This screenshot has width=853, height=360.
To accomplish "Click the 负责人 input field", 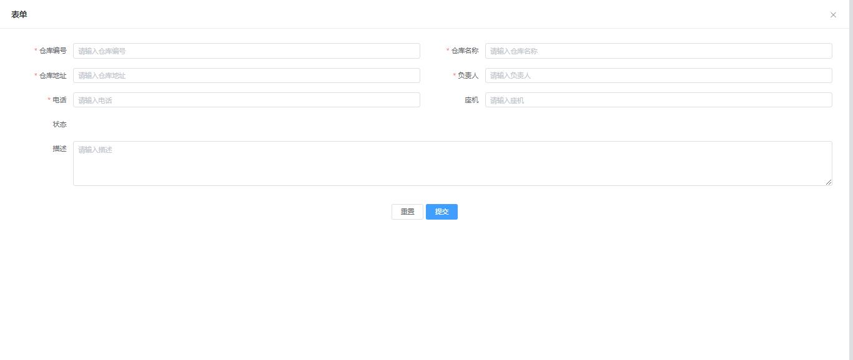I will pos(659,75).
